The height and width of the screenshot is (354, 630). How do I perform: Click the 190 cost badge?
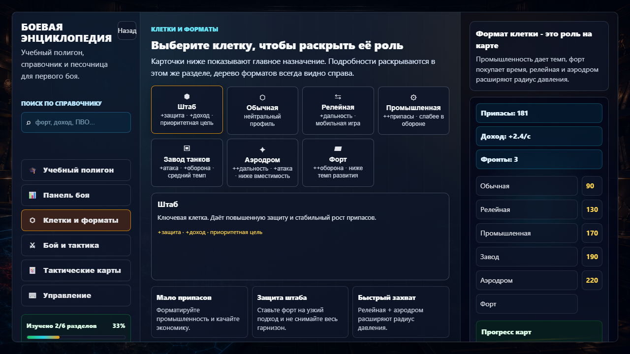[x=592, y=257]
